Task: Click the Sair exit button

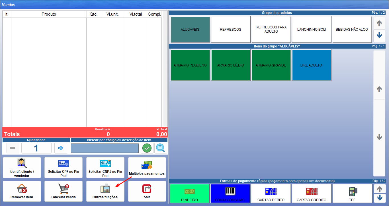Action: coord(147,191)
